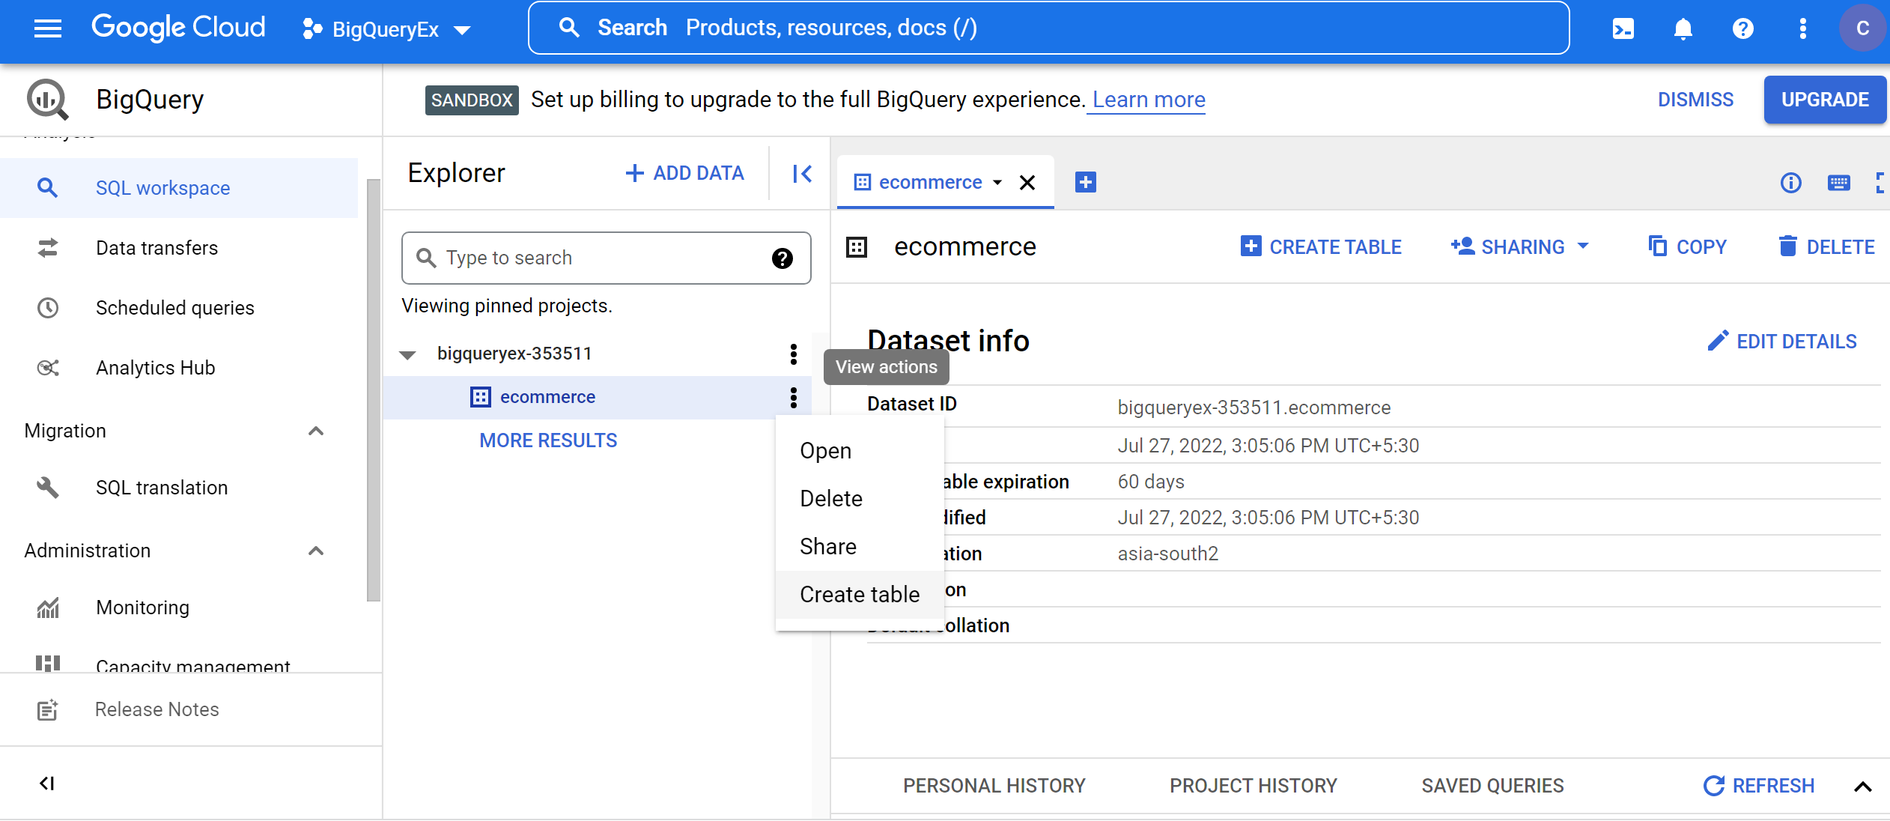Screen dimensions: 1890x821
Task: Click the Monitoring chart icon
Action: coord(48,608)
